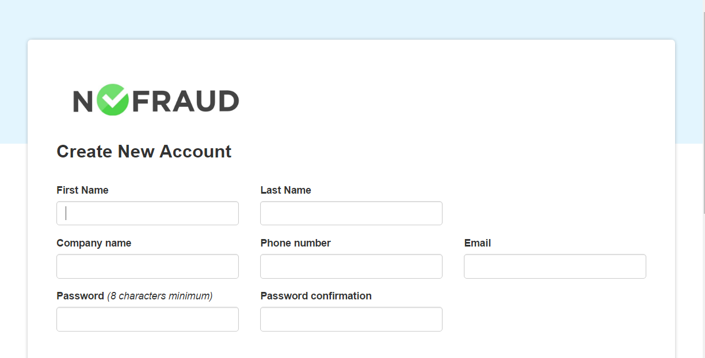Click into the Phone number field
The height and width of the screenshot is (358, 705).
(351, 267)
